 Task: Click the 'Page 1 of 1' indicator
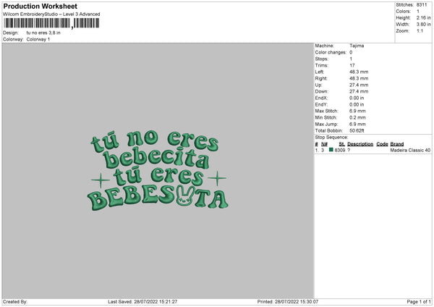[x=419, y=302]
